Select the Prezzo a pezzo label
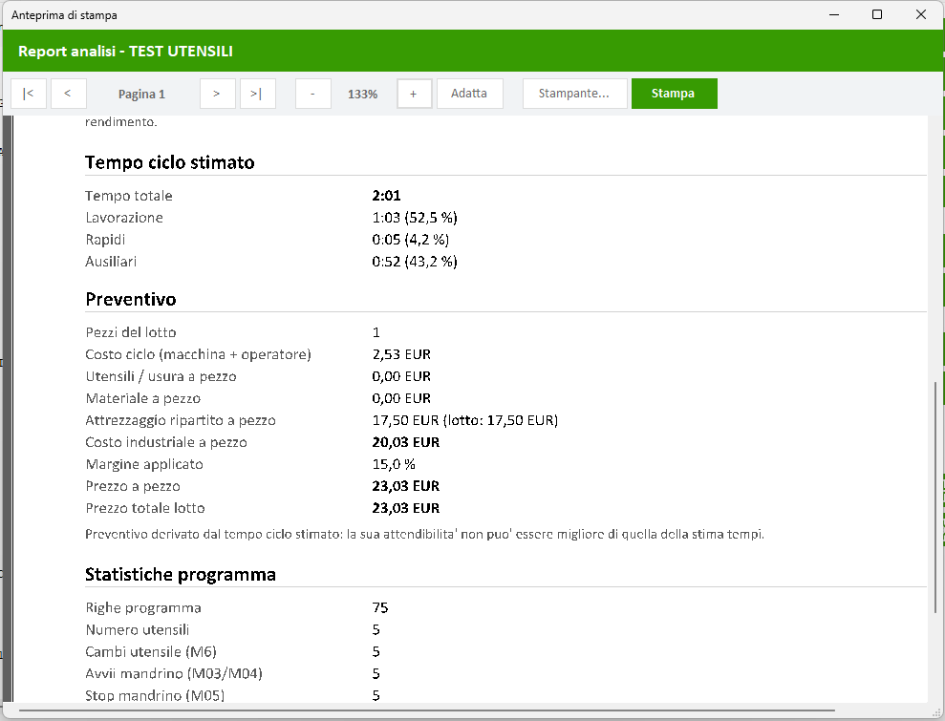The width and height of the screenshot is (945, 721). point(133,486)
